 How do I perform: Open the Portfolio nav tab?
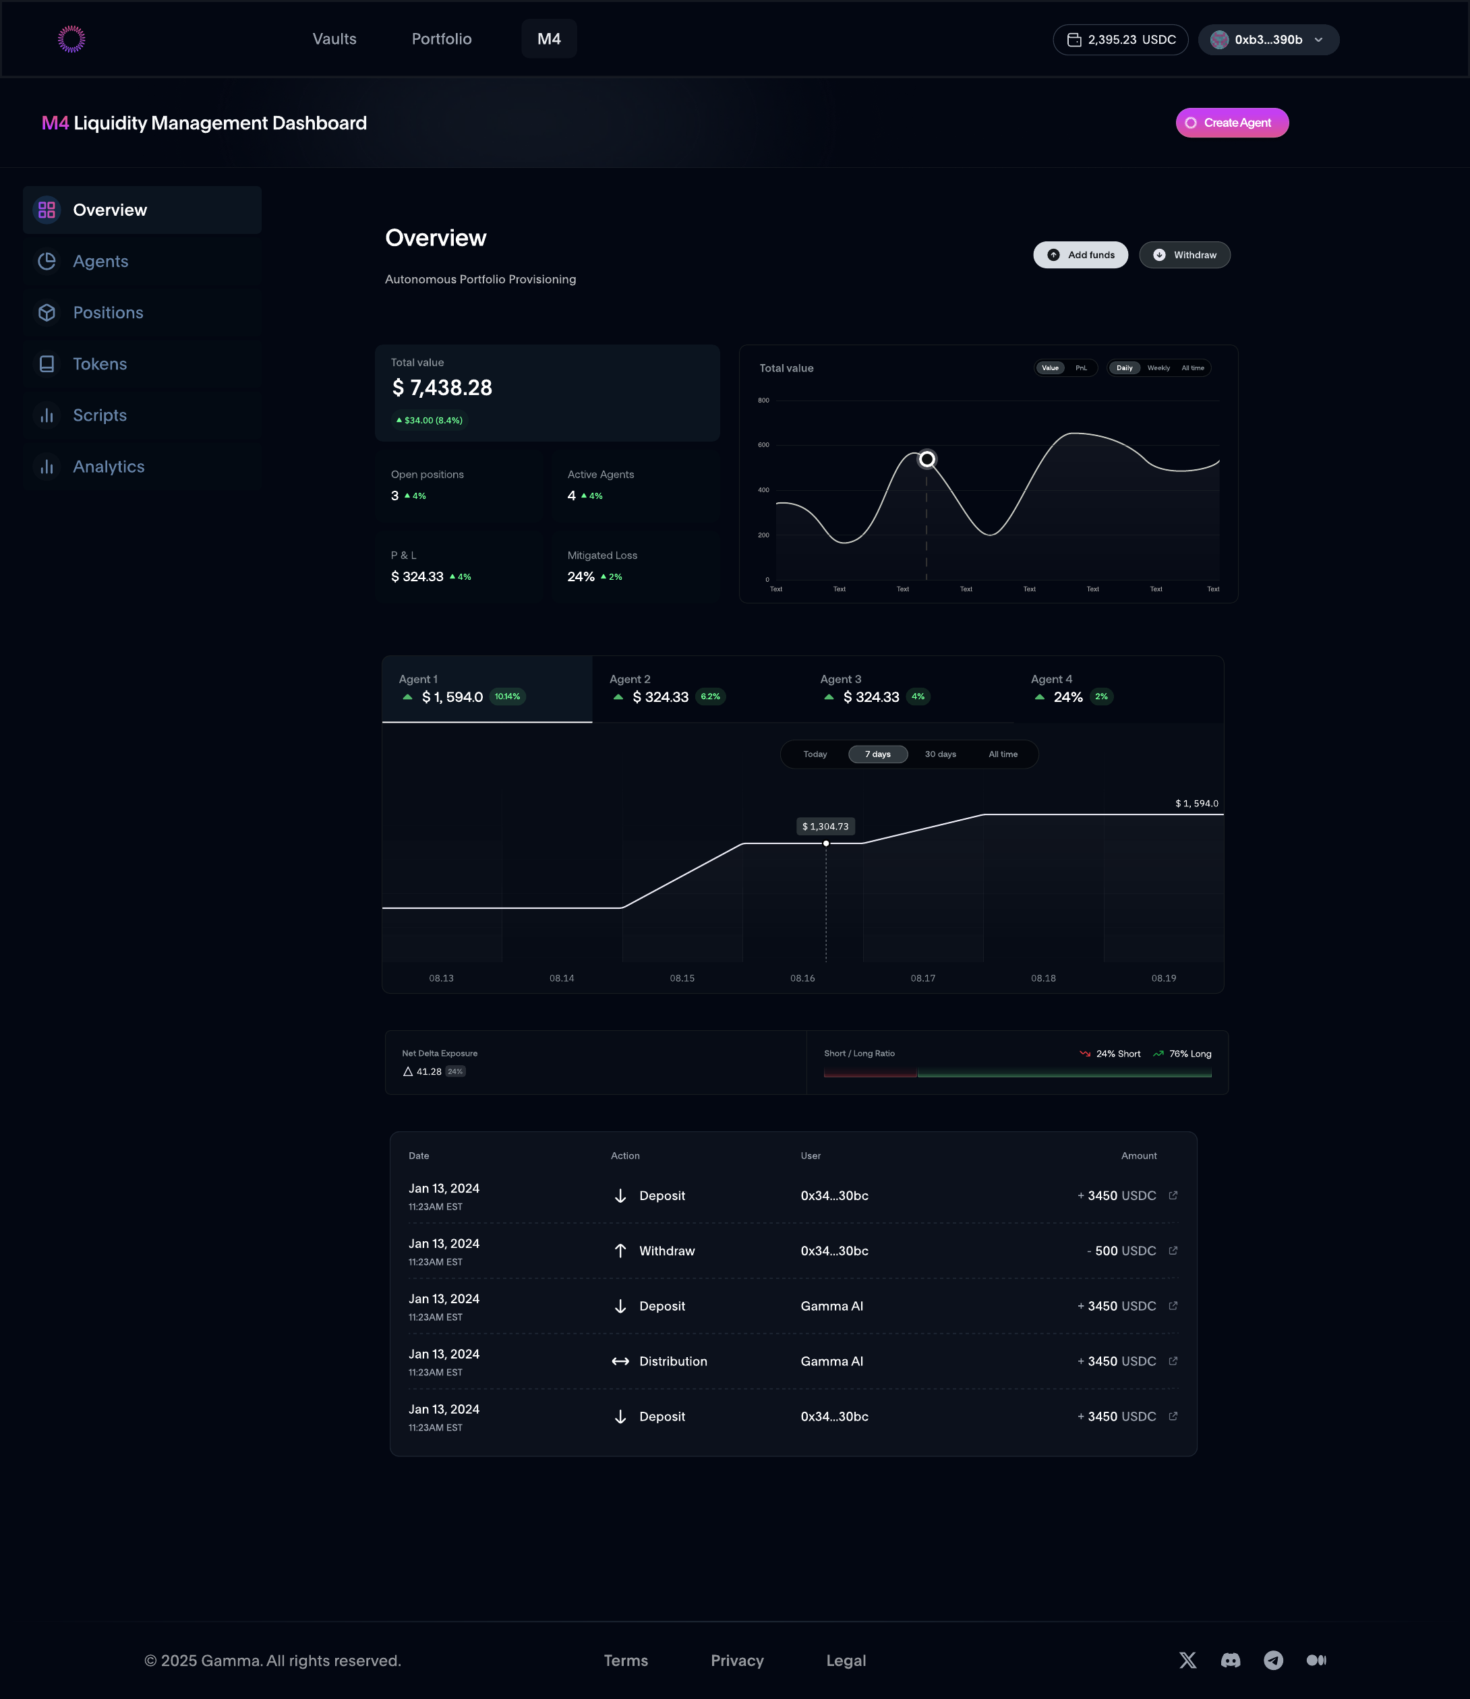(441, 38)
